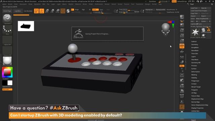This screenshot has height=121, width=215.
Task: Click the Load Tool button
Action: click(195, 8)
